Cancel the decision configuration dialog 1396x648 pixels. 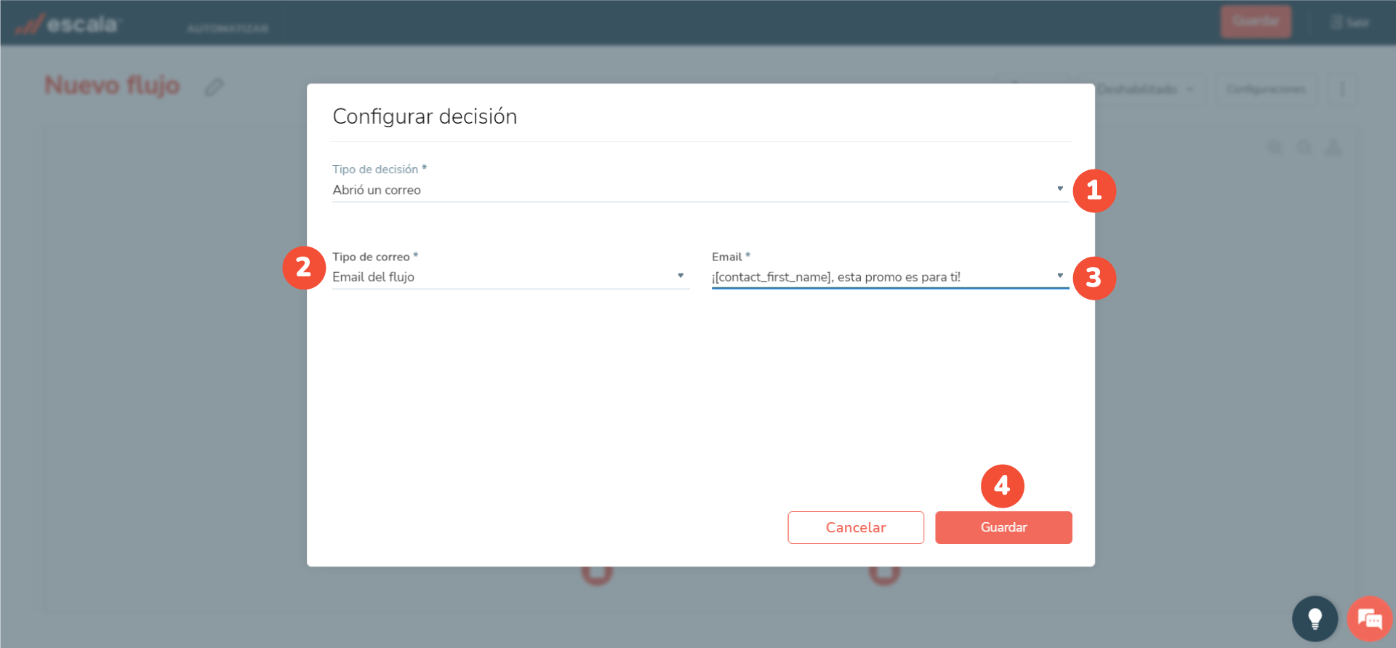(x=856, y=527)
